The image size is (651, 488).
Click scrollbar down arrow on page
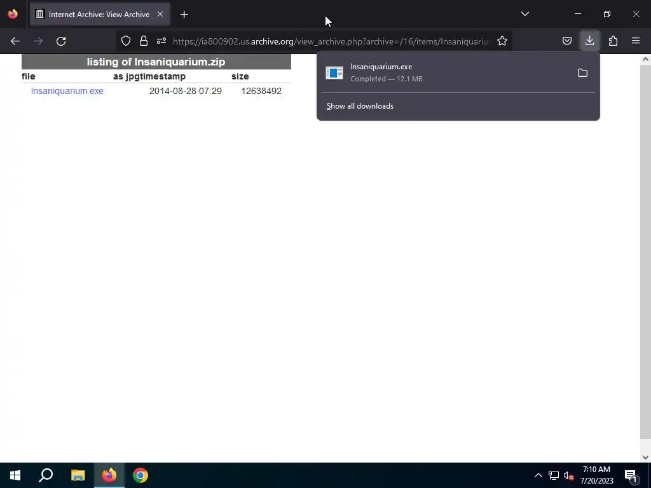point(645,457)
